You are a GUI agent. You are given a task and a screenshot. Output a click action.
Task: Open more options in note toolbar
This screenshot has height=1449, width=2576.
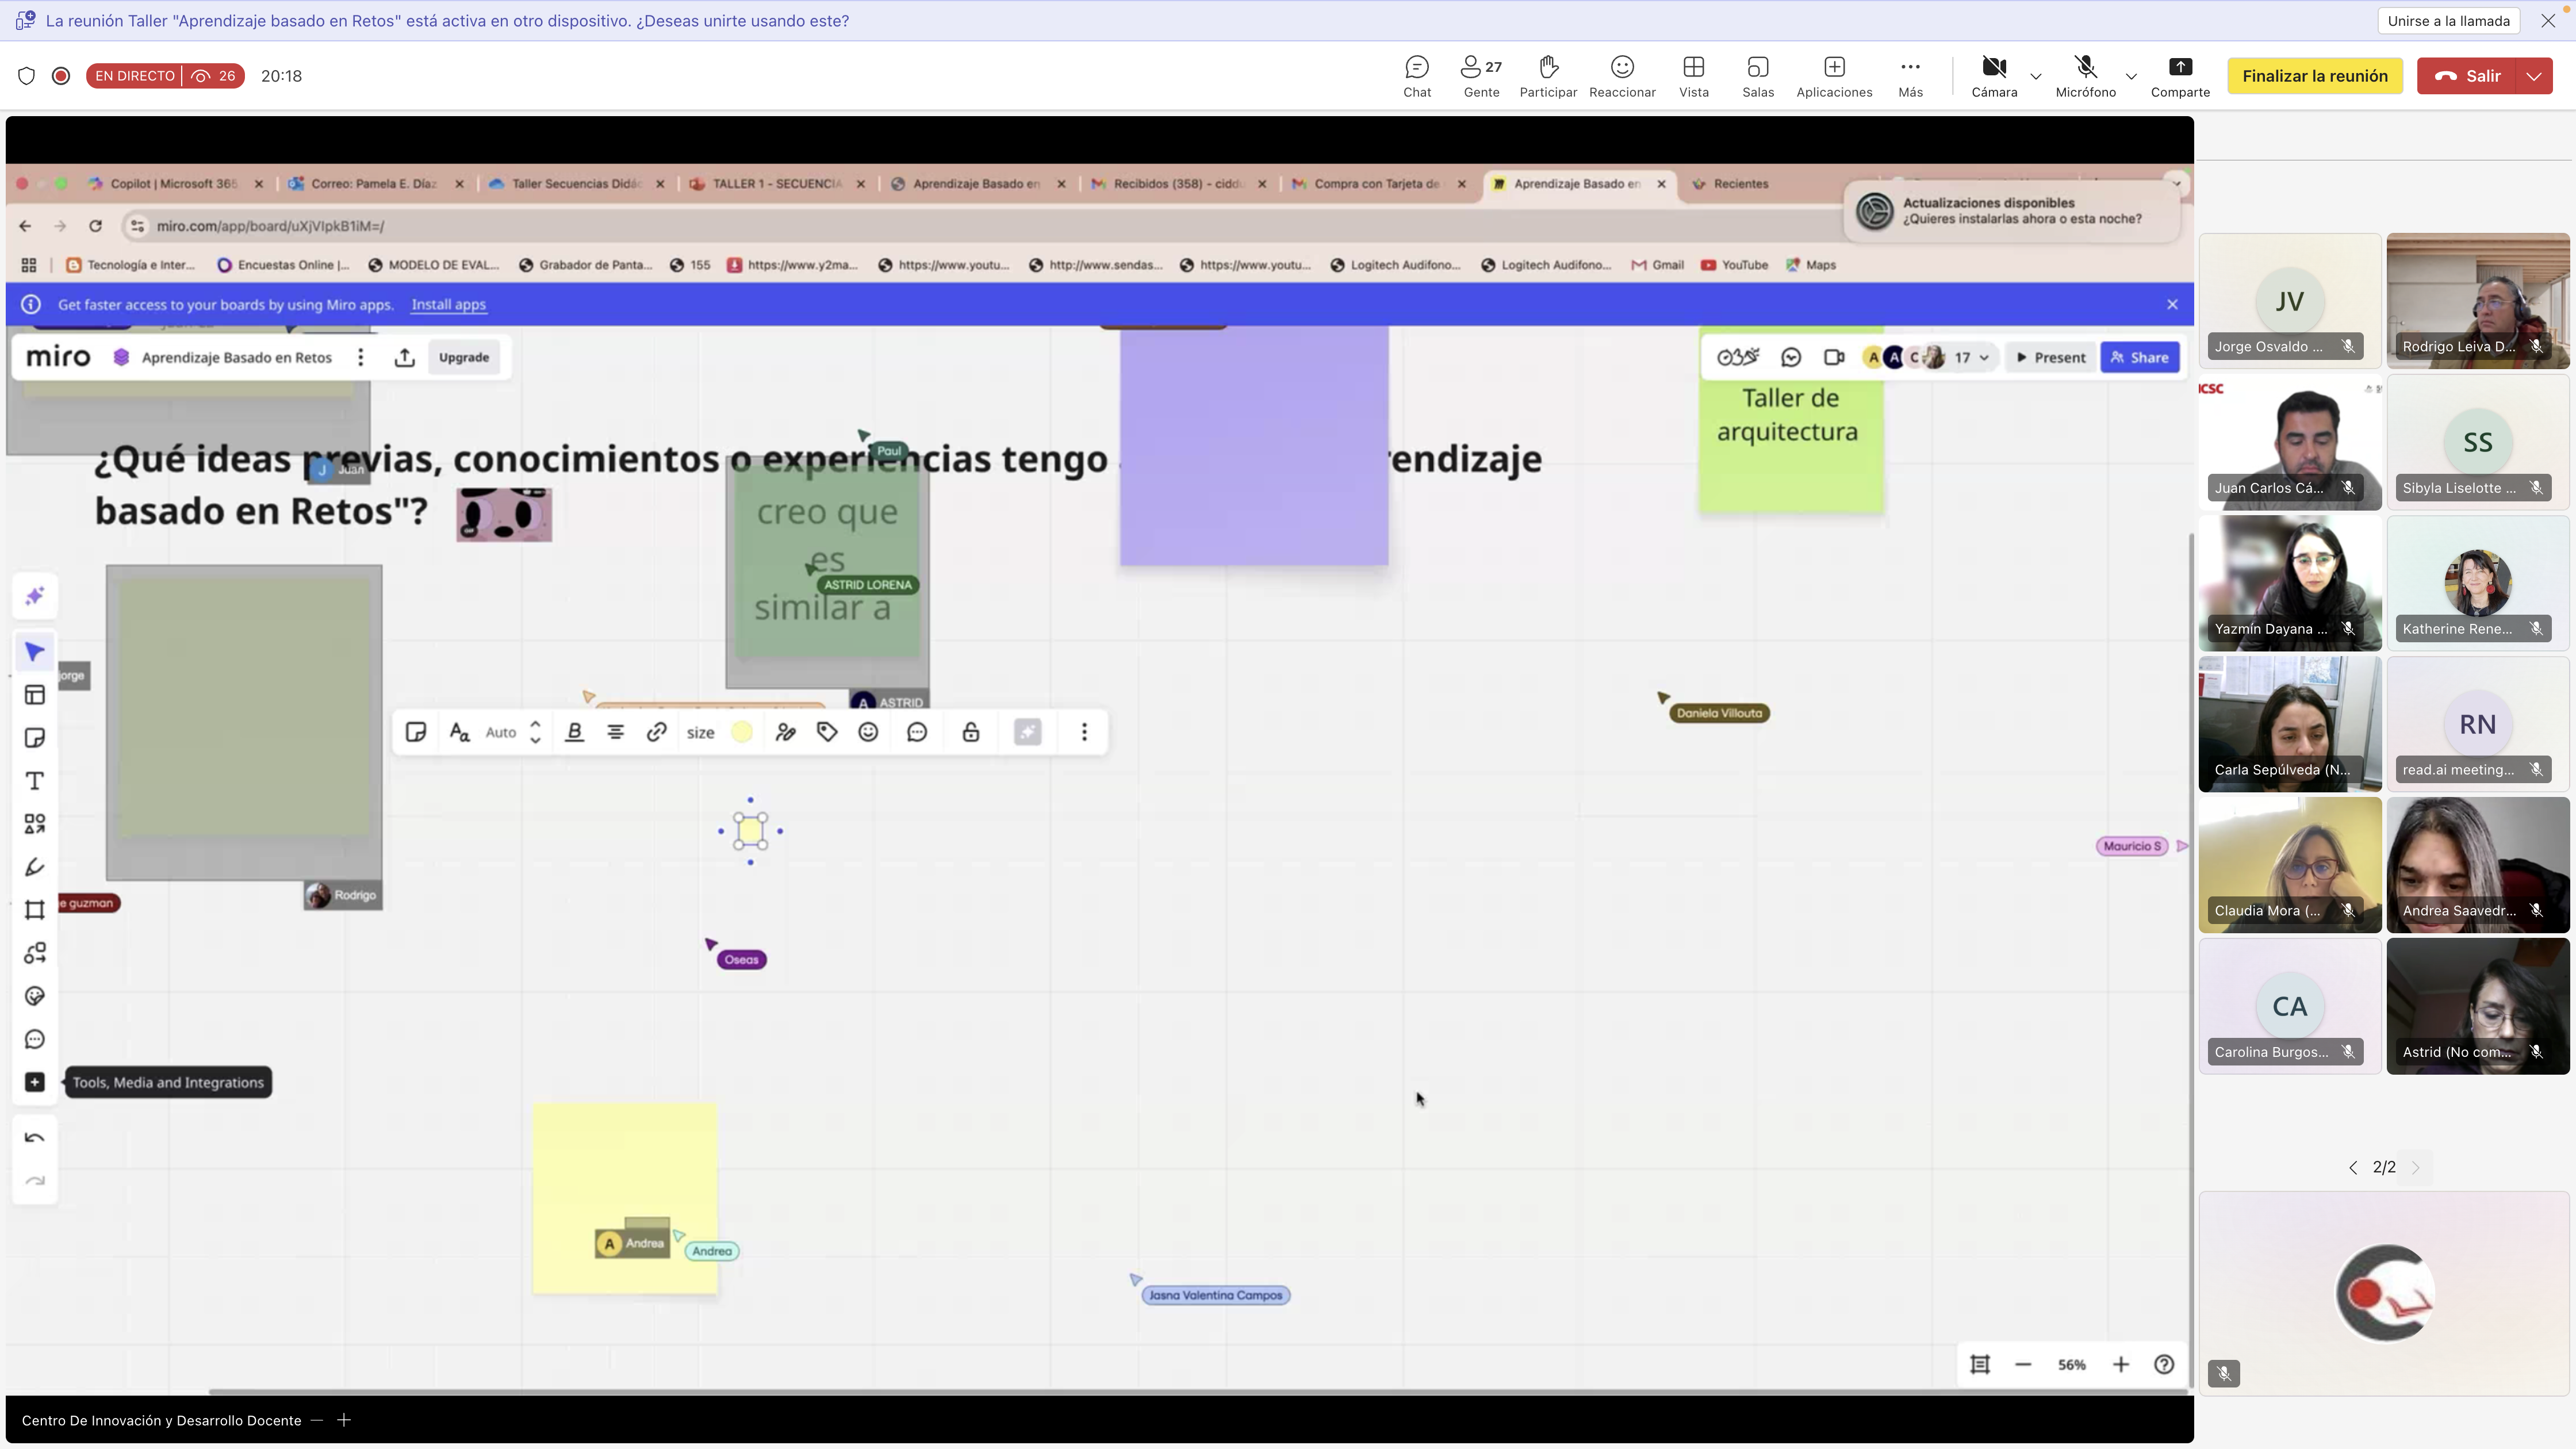[1084, 733]
